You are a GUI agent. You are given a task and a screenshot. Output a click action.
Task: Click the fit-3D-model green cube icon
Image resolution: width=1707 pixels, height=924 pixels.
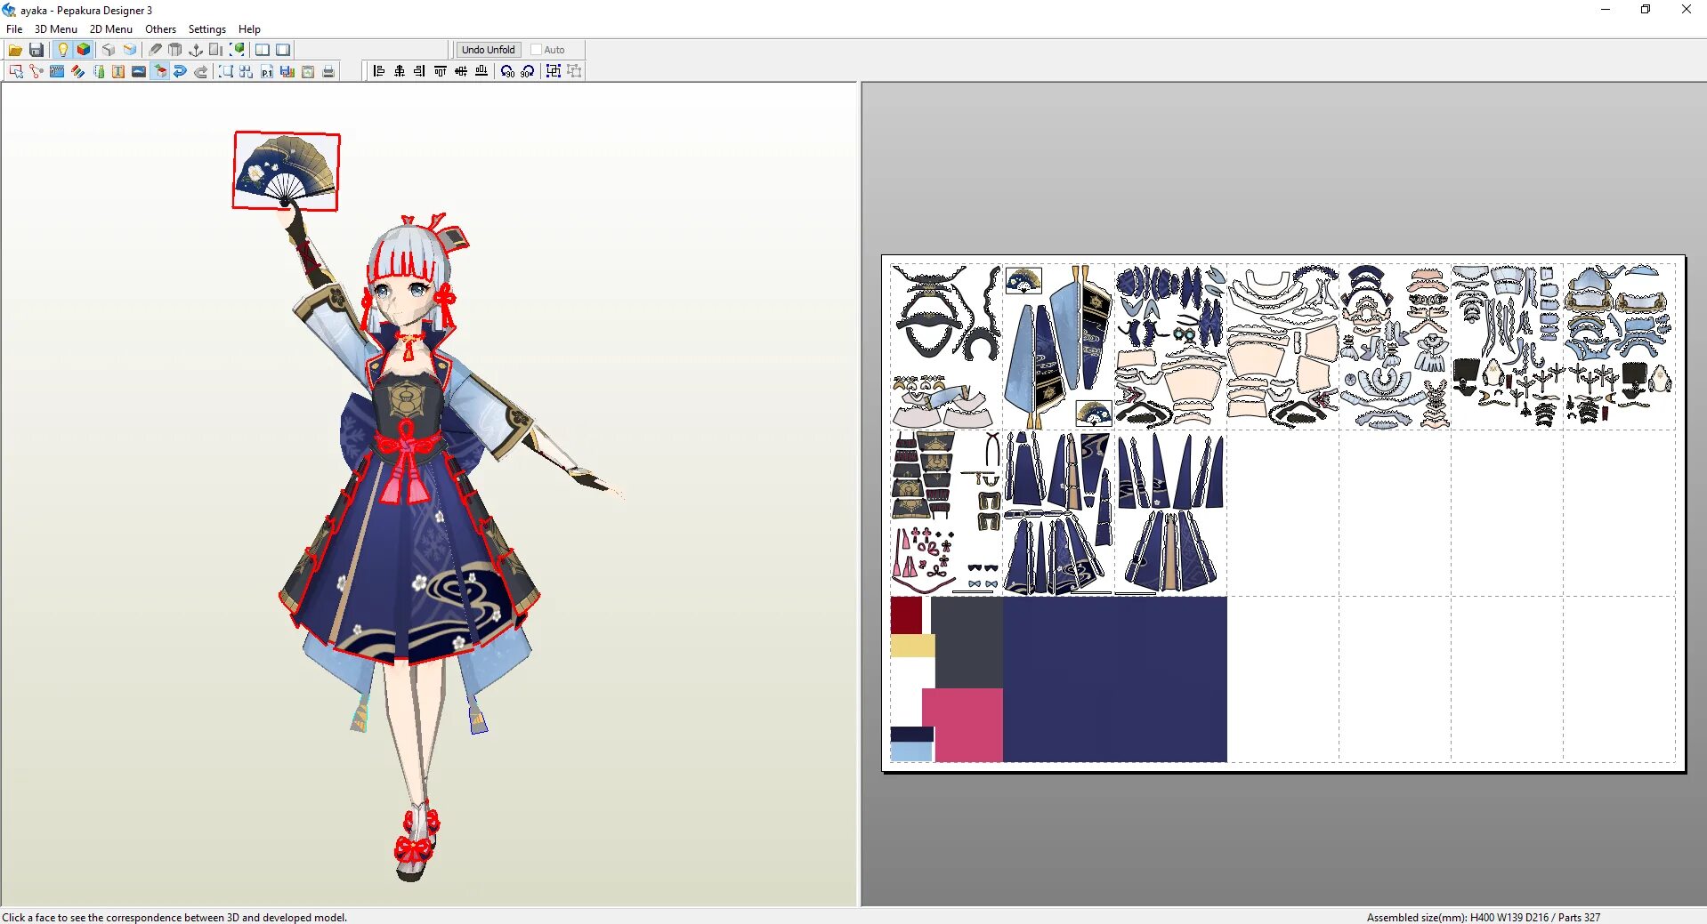click(238, 50)
